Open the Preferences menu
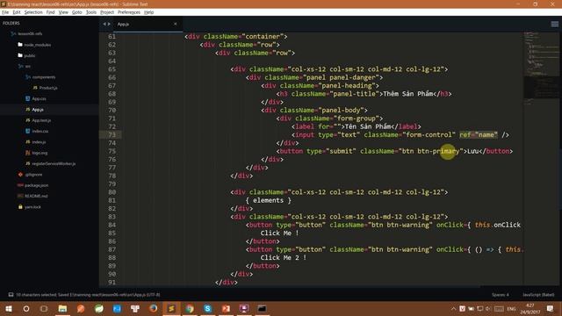The width and height of the screenshot is (562, 316). point(129,12)
